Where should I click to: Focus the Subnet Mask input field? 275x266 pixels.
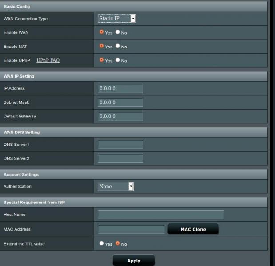pos(120,102)
